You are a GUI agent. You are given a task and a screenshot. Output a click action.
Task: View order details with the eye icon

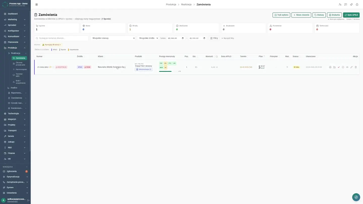[x=347, y=67]
